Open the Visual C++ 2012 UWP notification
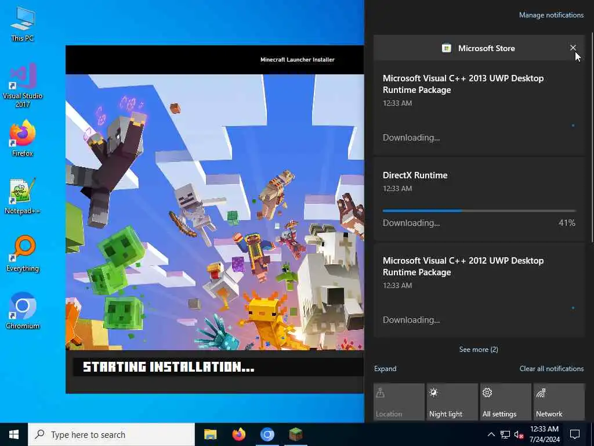The height and width of the screenshot is (446, 594). point(479,290)
